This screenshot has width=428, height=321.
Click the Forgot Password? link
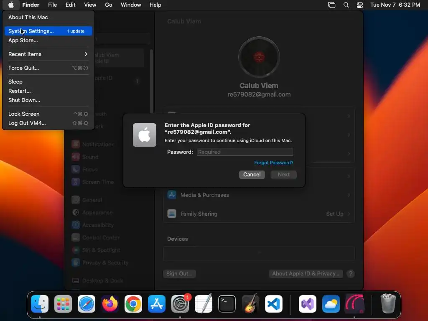[x=274, y=163]
